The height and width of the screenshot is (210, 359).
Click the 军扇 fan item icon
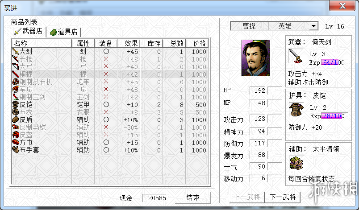pos(15,90)
